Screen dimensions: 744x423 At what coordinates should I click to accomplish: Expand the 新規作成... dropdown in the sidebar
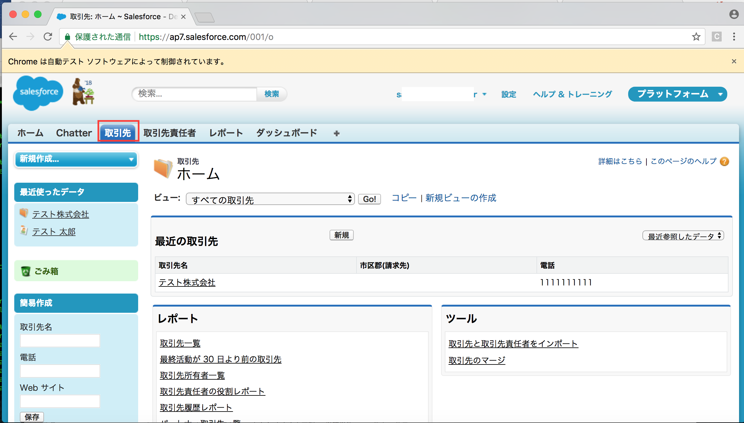(76, 159)
